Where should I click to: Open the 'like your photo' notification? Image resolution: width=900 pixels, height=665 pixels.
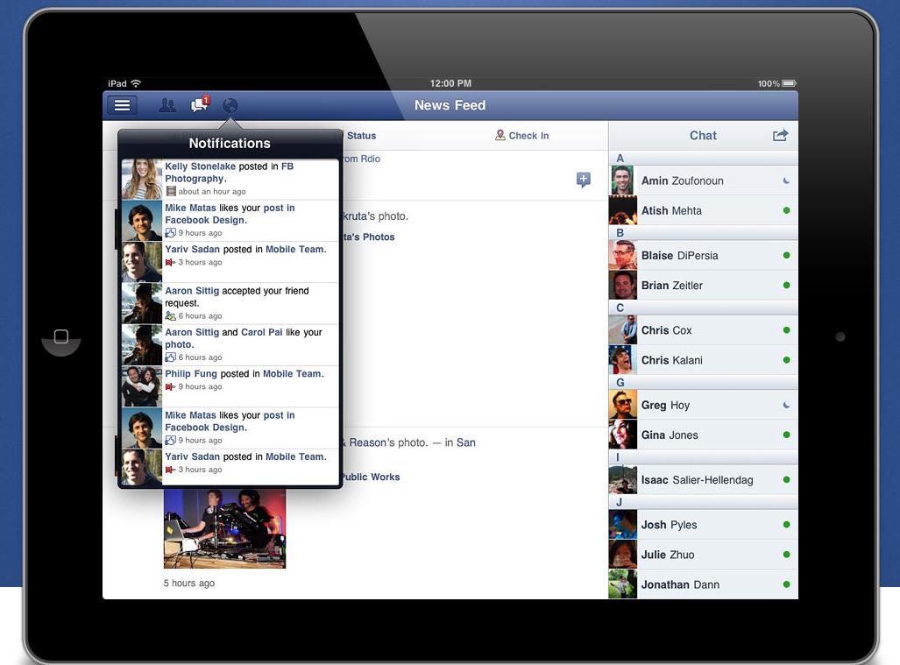pyautogui.click(x=230, y=345)
